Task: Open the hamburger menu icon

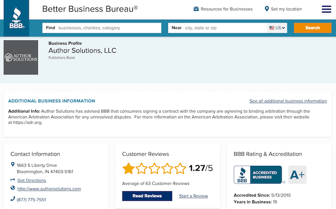Action: pyautogui.click(x=326, y=9)
